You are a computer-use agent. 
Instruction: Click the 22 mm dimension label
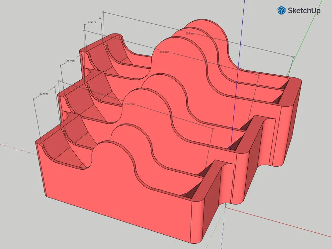coord(43,94)
